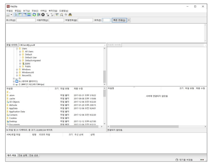The height and width of the screenshot is (166, 217).
Task: Open the directory listing filters dialog
Action: [57, 15]
